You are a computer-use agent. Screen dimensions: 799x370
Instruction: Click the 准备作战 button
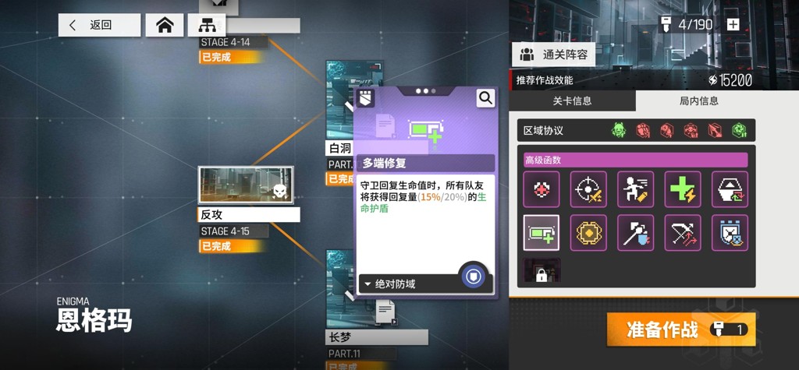coord(681,329)
